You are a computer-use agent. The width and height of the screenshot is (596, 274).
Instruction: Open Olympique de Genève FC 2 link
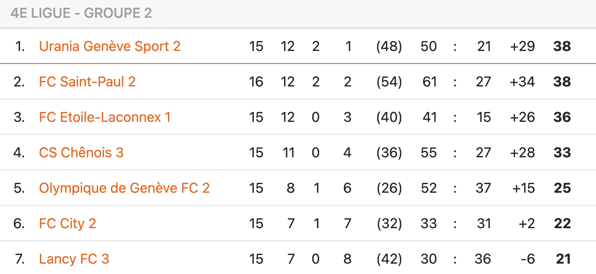click(x=124, y=188)
